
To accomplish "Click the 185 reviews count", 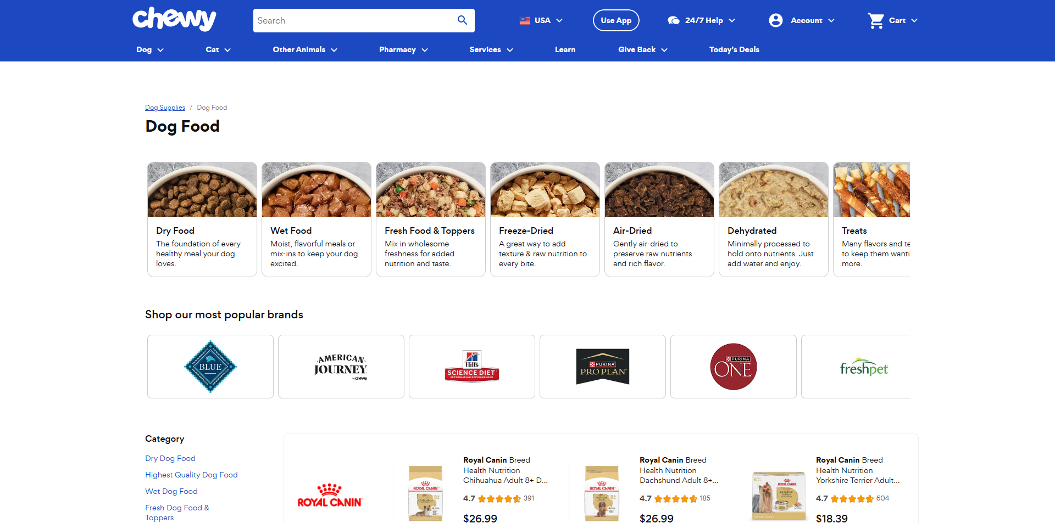I will coord(705,498).
